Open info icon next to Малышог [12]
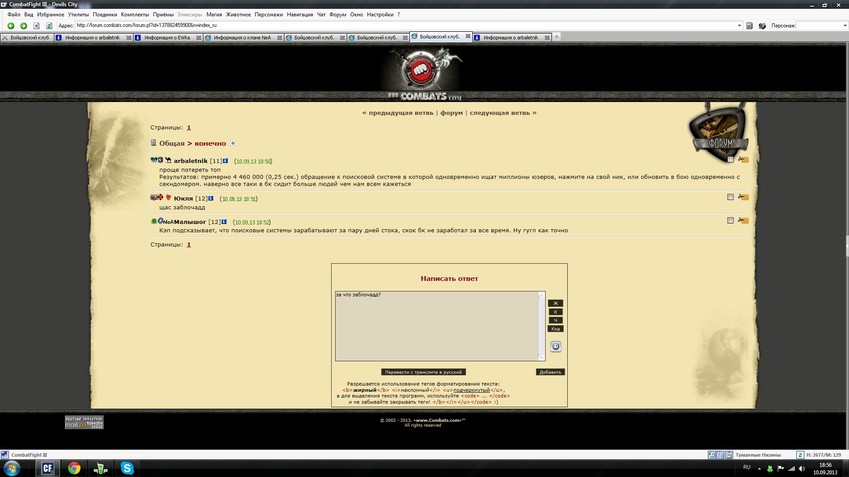849x477 pixels. tap(224, 222)
